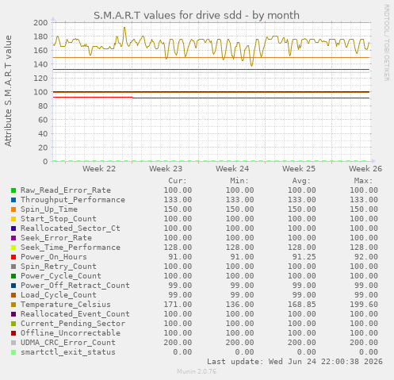Click Spin_Up_Time current value 150.00
Viewport: 394px width, 380px height.
tap(178, 209)
